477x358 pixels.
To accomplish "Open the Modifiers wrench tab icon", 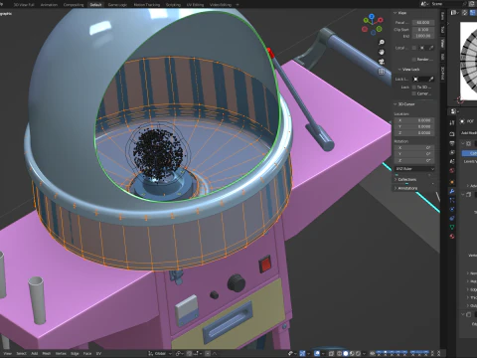I will click(452, 191).
